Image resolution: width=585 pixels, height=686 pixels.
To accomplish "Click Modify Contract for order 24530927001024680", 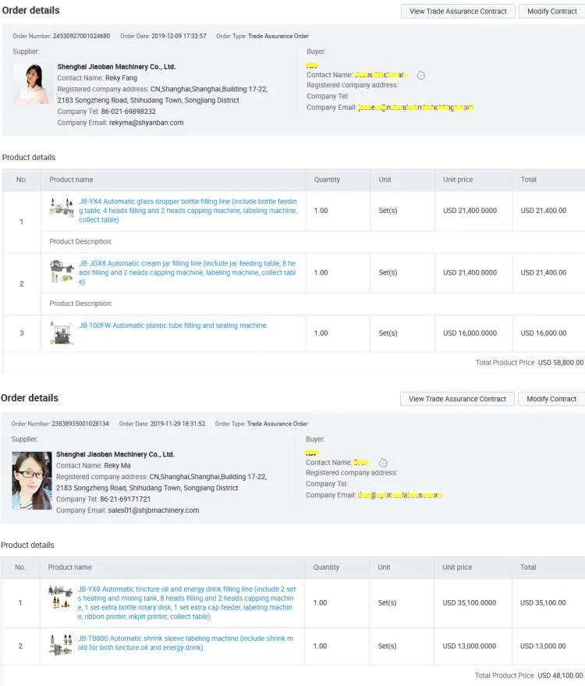I will [551, 12].
